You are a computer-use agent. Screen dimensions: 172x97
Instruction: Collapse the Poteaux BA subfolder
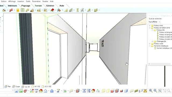[x=152, y=30]
